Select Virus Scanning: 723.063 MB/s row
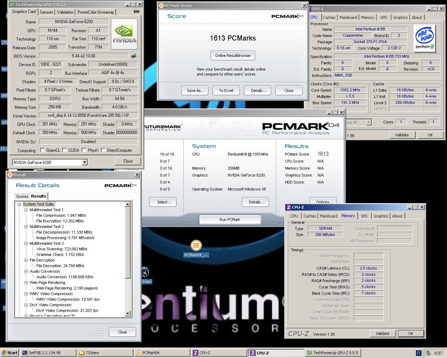 (62, 249)
